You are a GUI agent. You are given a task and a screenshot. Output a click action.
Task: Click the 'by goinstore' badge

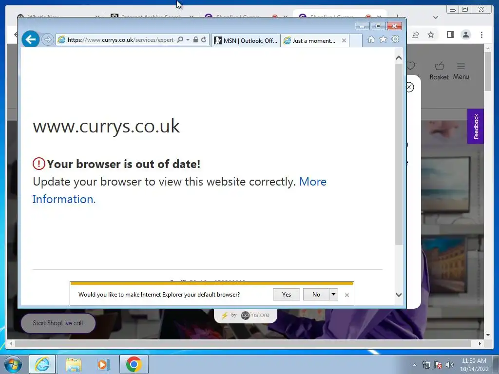tap(246, 315)
